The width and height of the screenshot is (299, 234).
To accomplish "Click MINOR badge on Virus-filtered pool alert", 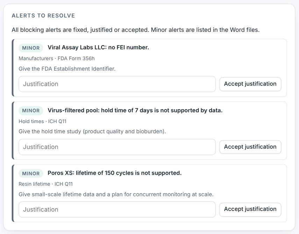I will pyautogui.click(x=31, y=111).
